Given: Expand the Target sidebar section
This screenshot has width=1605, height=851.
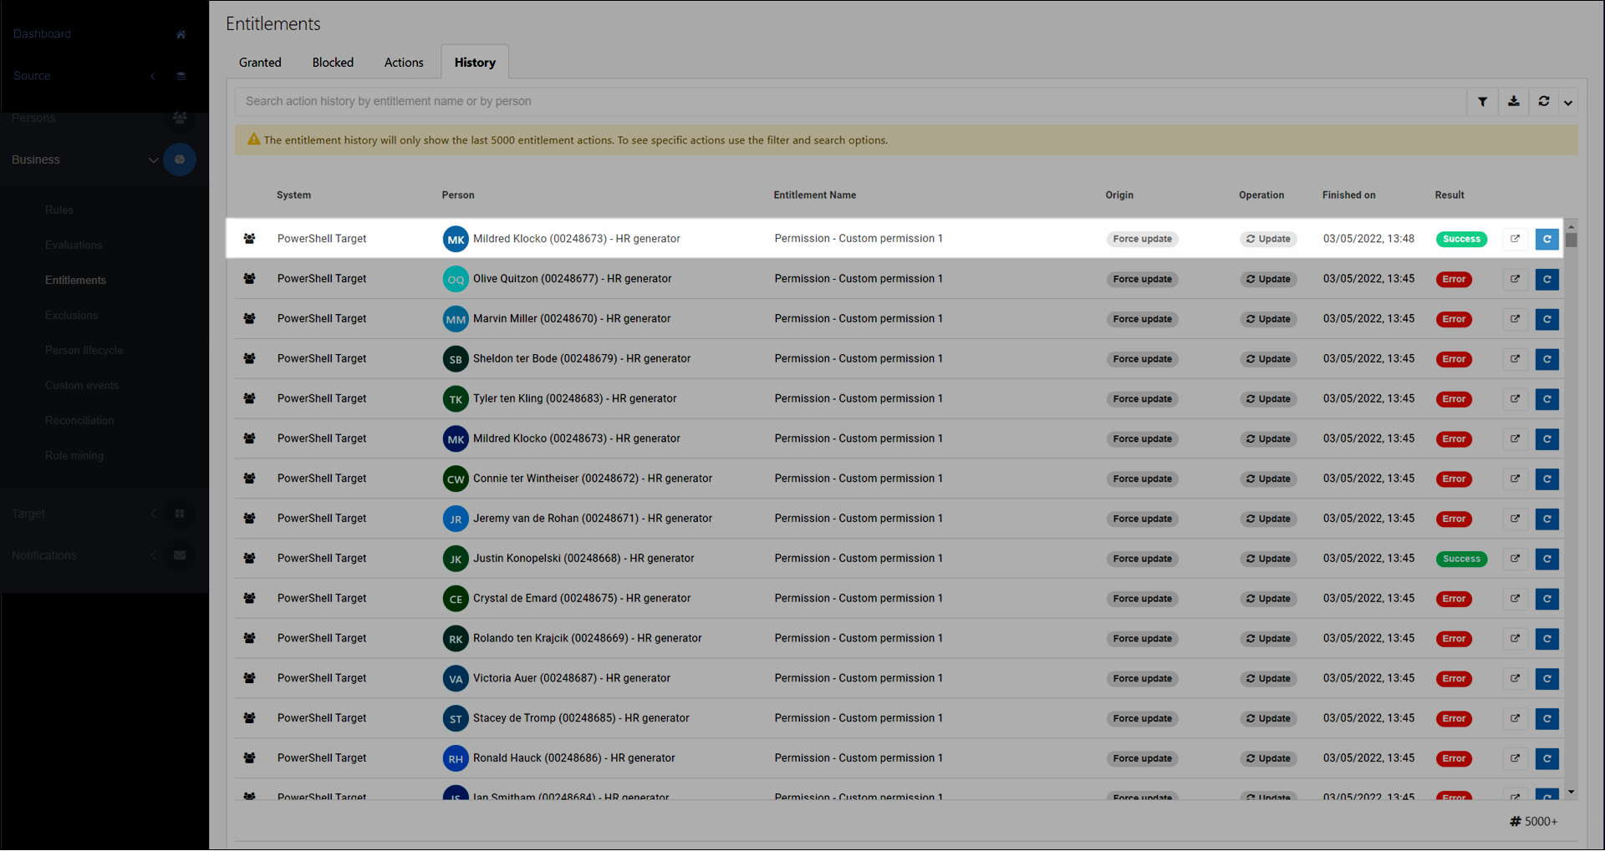Looking at the screenshot, I should click(153, 514).
